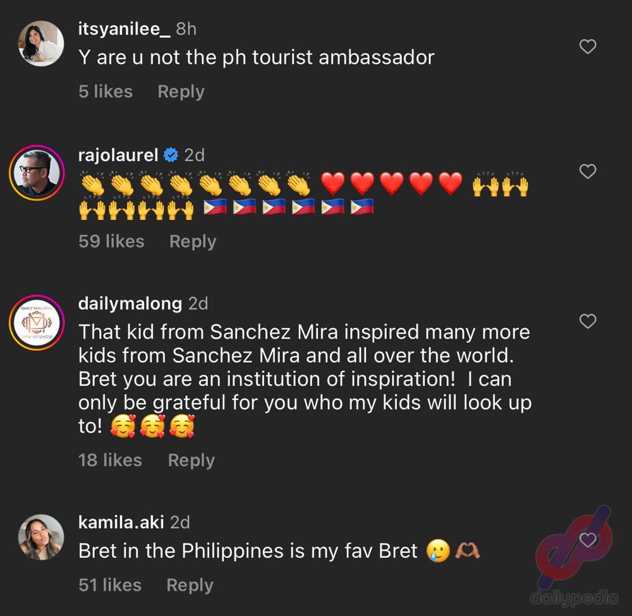
Task: Open itsyanilee_ profile picture
Action: point(41,44)
